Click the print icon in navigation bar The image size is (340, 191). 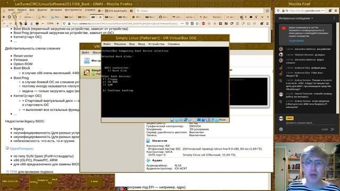[x=37, y=23]
